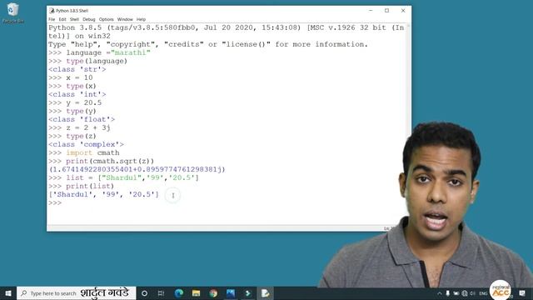The width and height of the screenshot is (533, 300).
Task: Click the 'z = 2 + 3j' line
Action: [88, 127]
